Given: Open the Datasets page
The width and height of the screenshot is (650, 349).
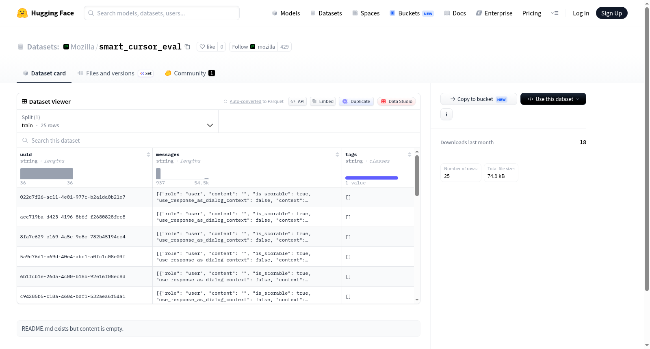Looking at the screenshot, I should tap(326, 13).
